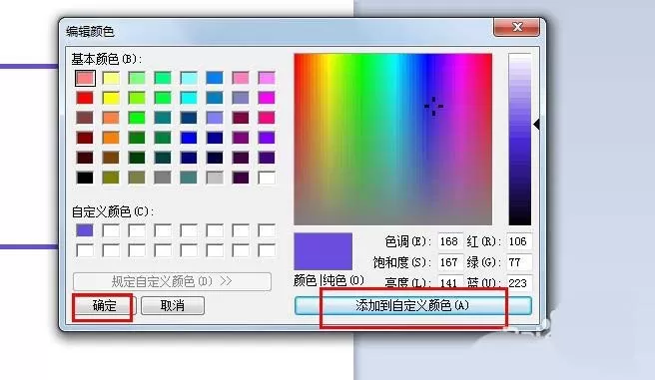Pick the pale violet swatch ending the top row

[x=267, y=78]
